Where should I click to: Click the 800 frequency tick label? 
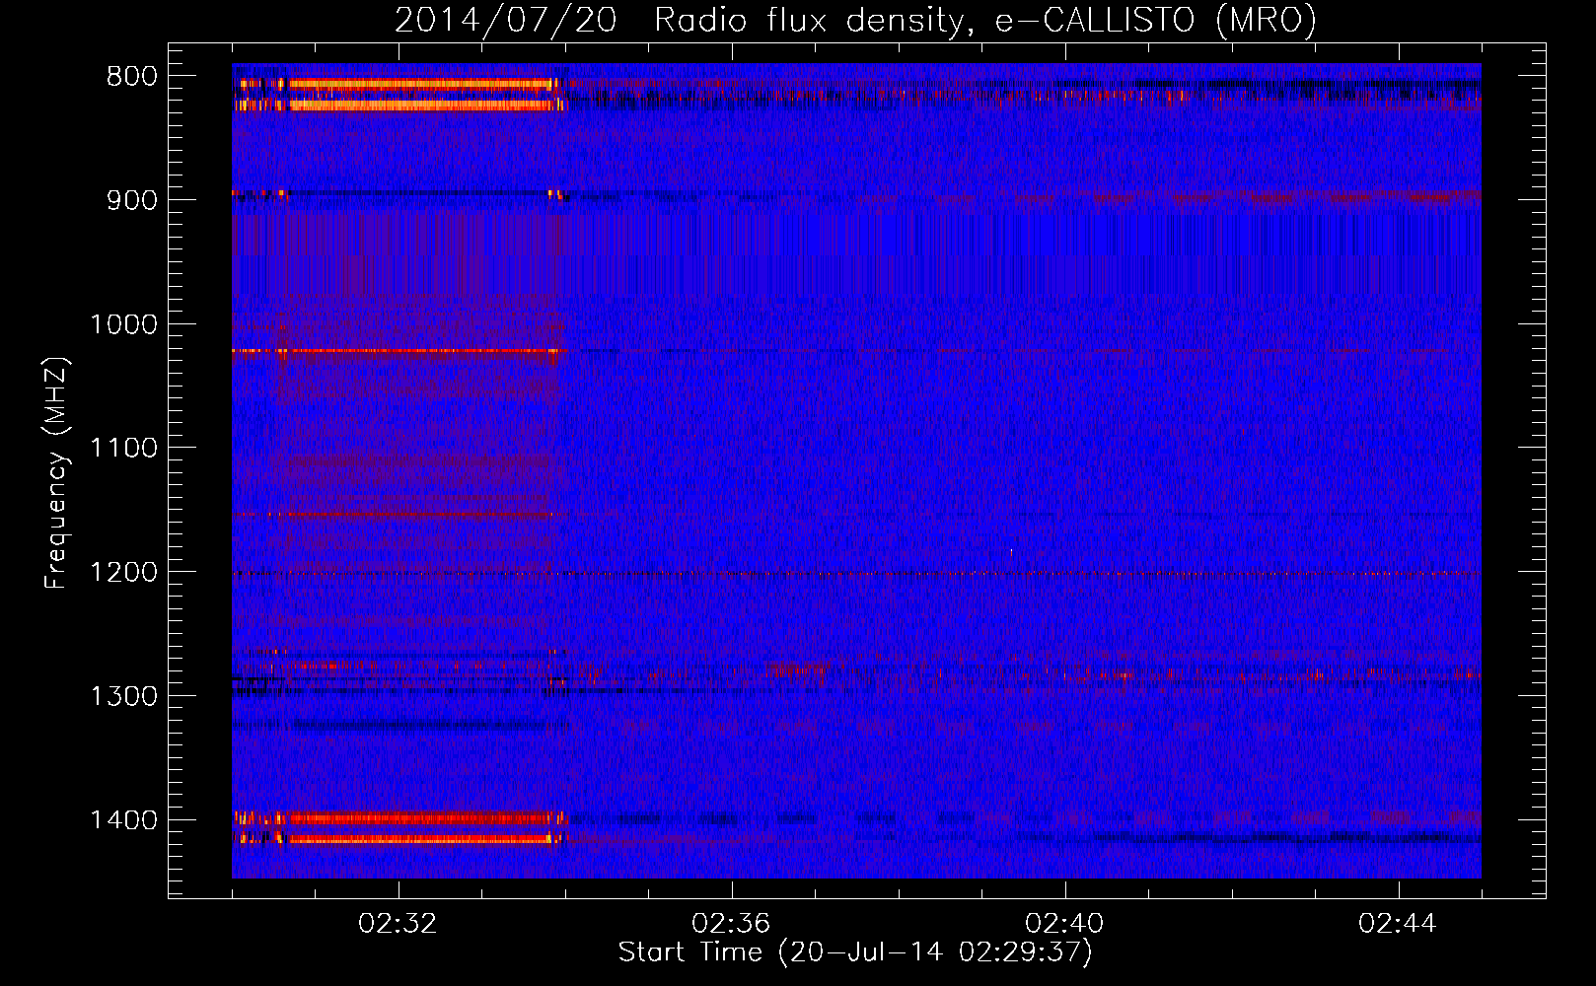point(132,77)
